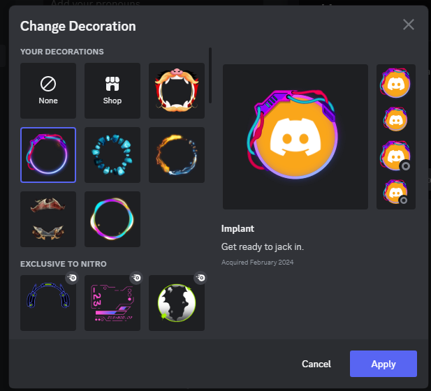Click the last small preview with status ring
This screenshot has height=391, width=431.
[x=395, y=192]
